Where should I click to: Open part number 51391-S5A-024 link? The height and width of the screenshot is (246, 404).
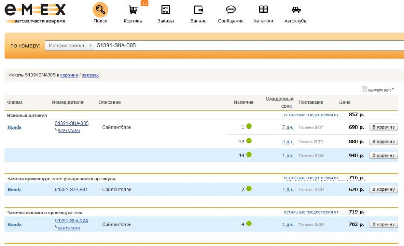pos(71,221)
